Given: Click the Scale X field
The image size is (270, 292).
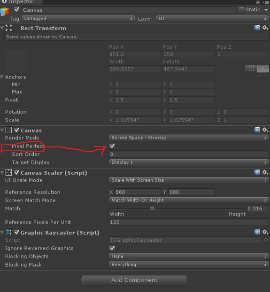Looking at the screenshot, I should pyautogui.click(x=138, y=120).
